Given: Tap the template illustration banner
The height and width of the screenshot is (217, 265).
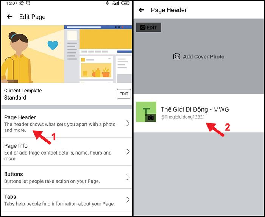Looking at the screenshot, I should [x=66, y=54].
